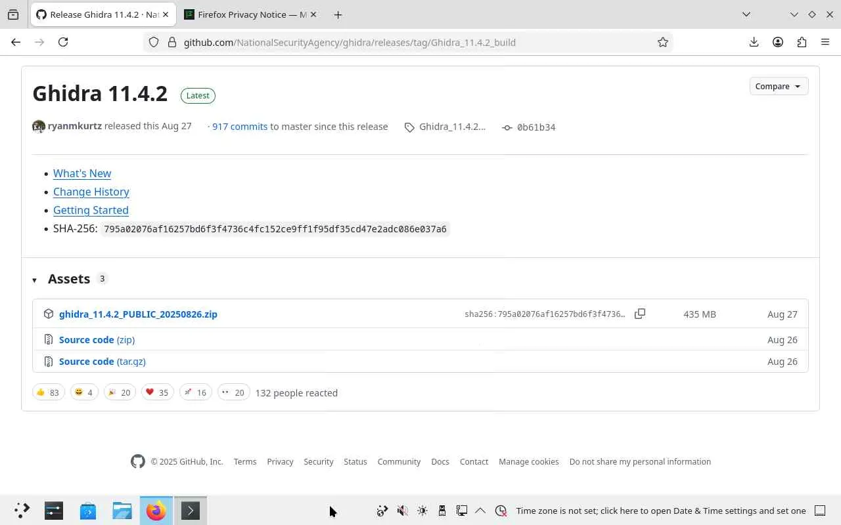Open the Getting Started link
Screen dimensions: 841x525
point(91,210)
